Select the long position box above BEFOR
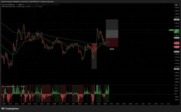The height and width of the screenshot is (112, 181). pyautogui.click(x=112, y=33)
